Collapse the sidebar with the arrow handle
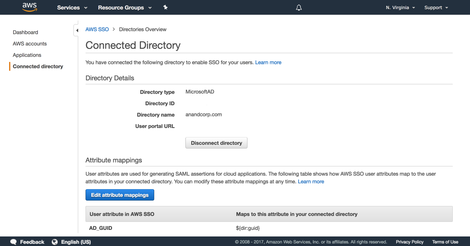Viewport: 470px width, 246px height. pos(76,30)
